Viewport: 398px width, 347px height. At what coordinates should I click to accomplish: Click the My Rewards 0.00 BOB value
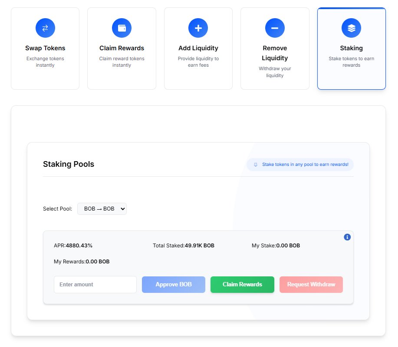(x=98, y=262)
